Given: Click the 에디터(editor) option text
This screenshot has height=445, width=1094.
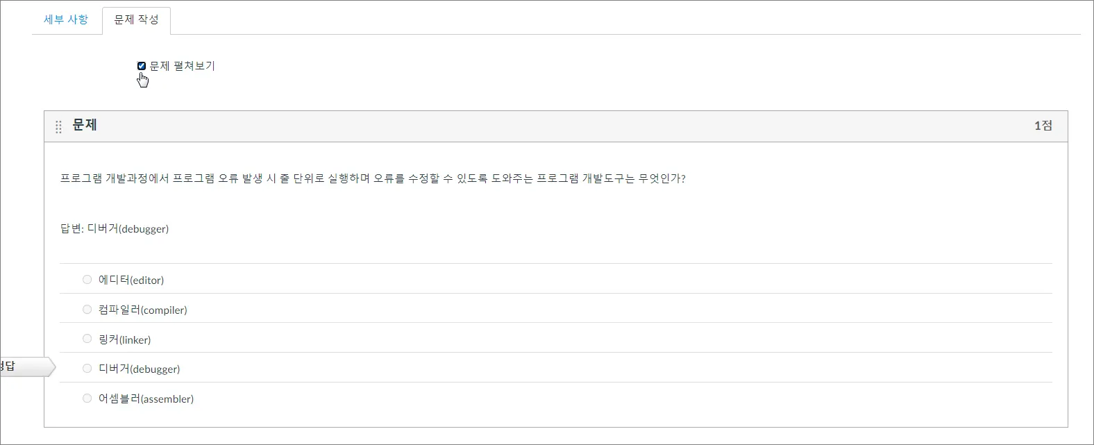Looking at the screenshot, I should (131, 280).
